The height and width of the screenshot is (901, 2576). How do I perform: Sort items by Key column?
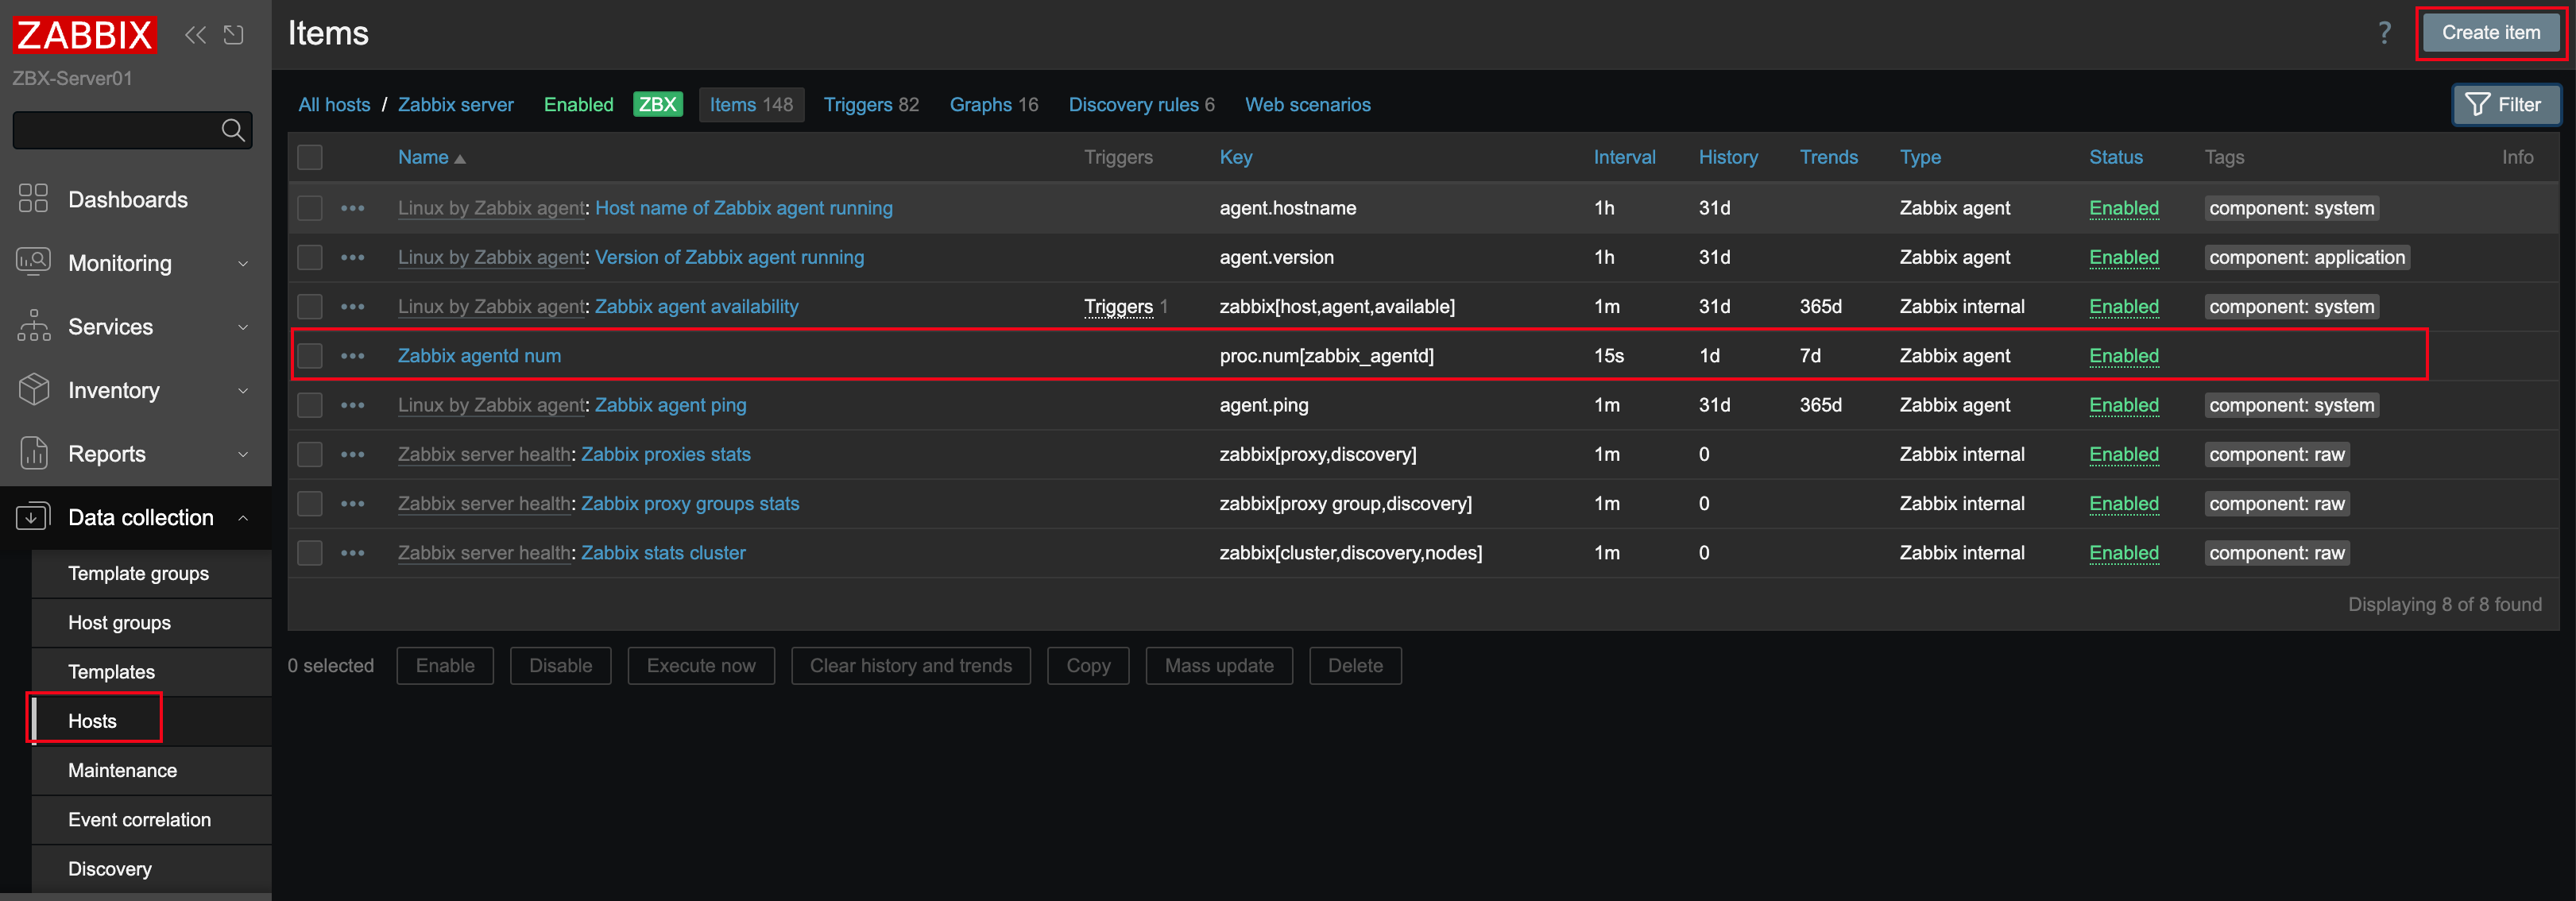point(1235,157)
